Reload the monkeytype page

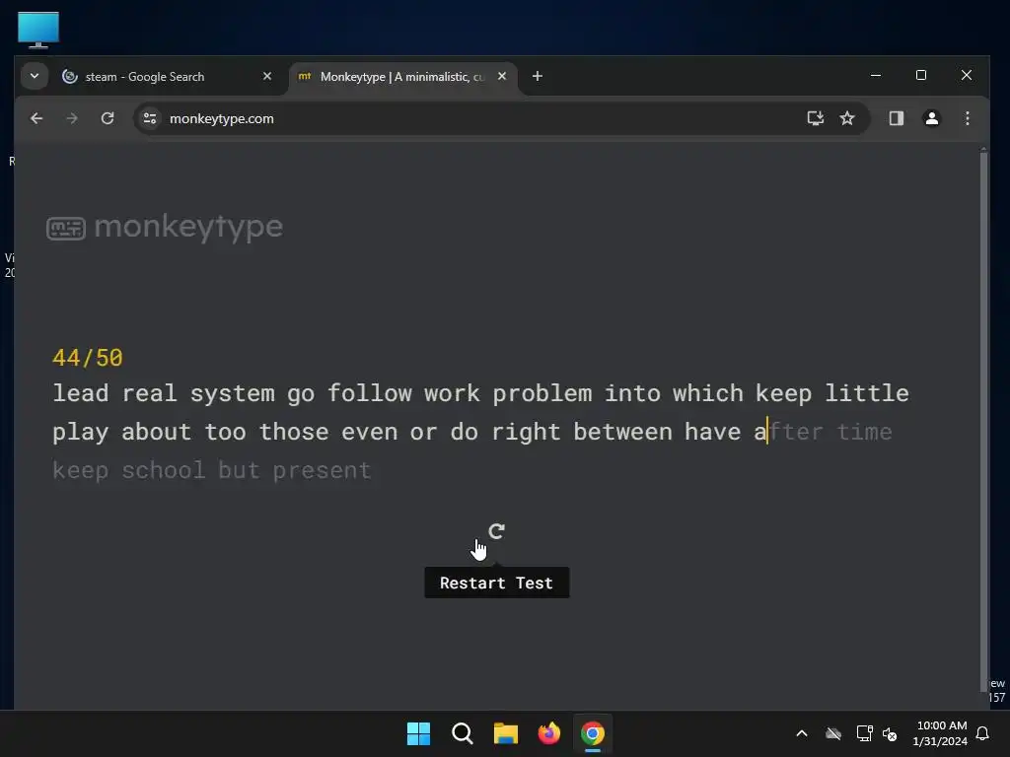click(108, 118)
